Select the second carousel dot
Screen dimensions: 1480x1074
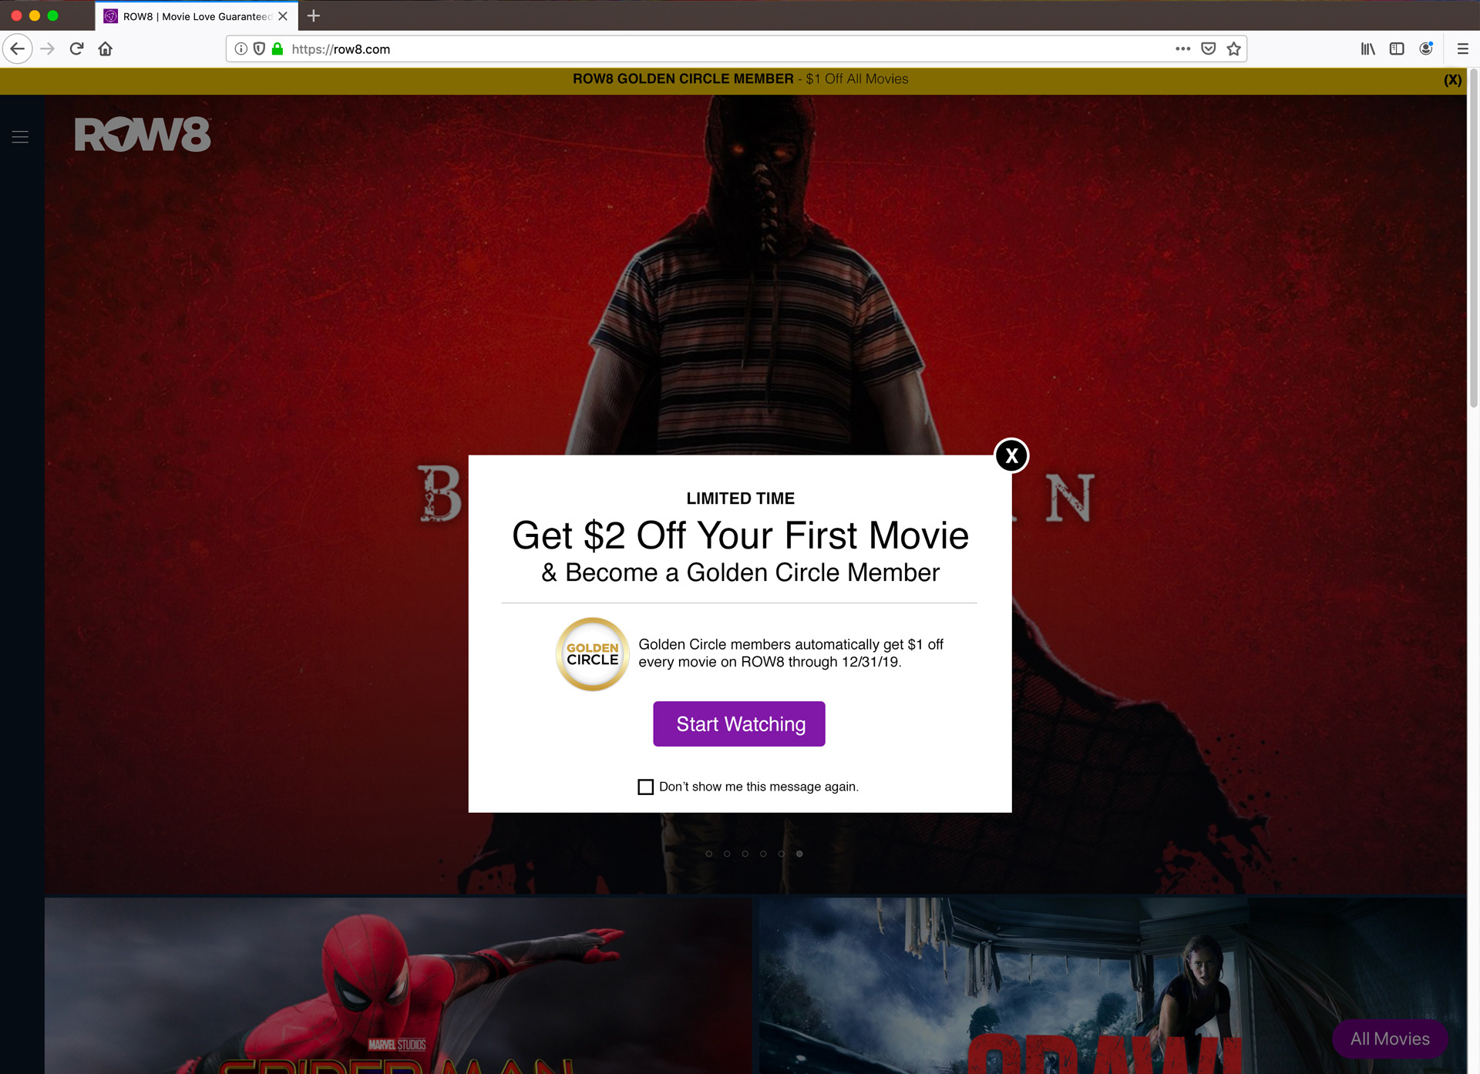click(x=727, y=854)
